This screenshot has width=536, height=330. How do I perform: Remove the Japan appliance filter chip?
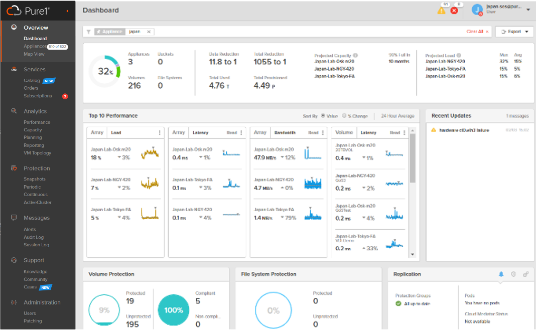(149, 32)
